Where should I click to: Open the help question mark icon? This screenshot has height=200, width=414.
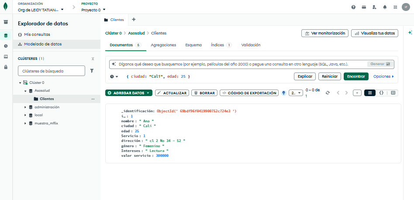click(353, 7)
